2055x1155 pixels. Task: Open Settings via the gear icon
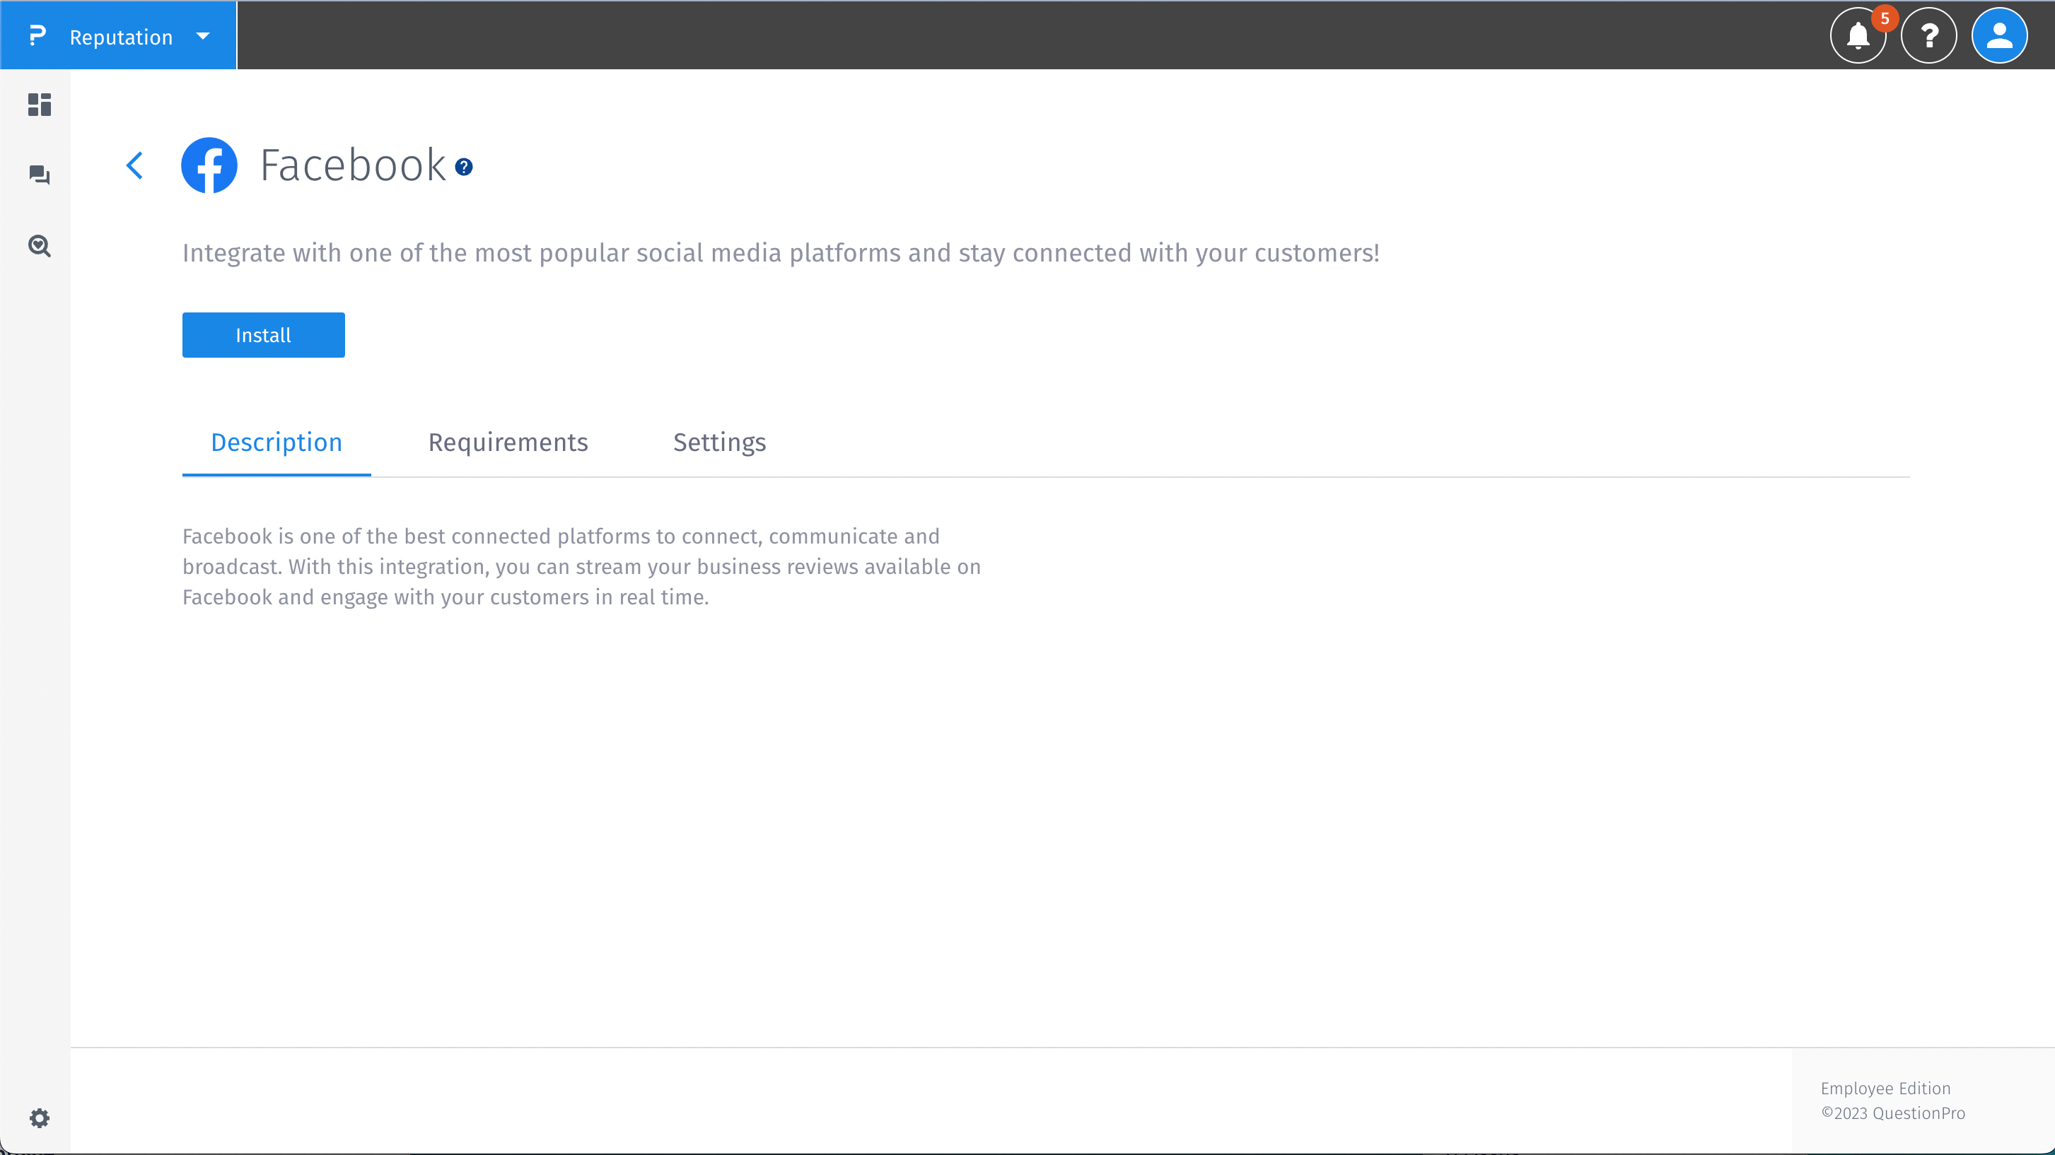39,1118
